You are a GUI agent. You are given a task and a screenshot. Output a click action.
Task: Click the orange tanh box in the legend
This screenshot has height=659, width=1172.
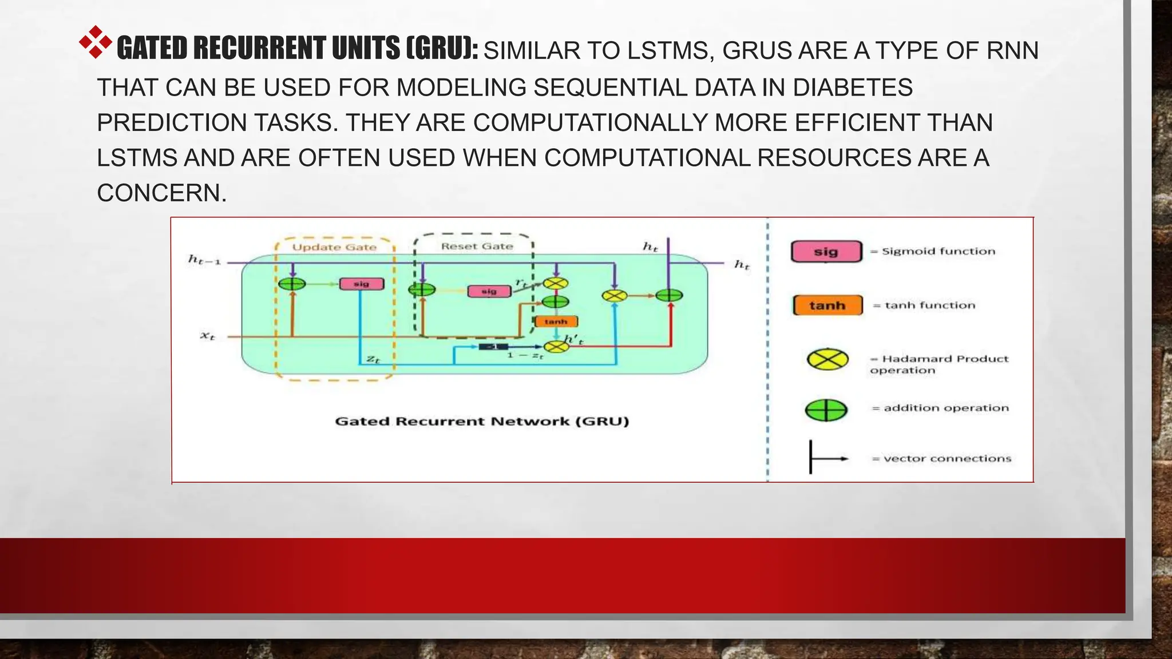point(827,305)
